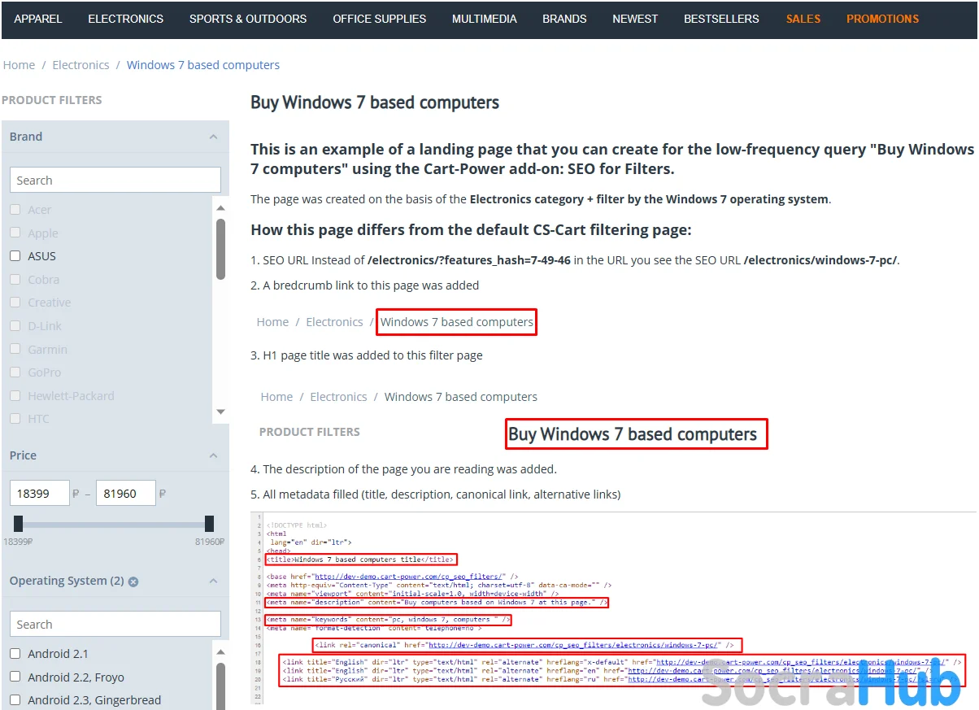Collapse the Operating System filter section
Viewport: 979px width, 710px height.
(213, 581)
